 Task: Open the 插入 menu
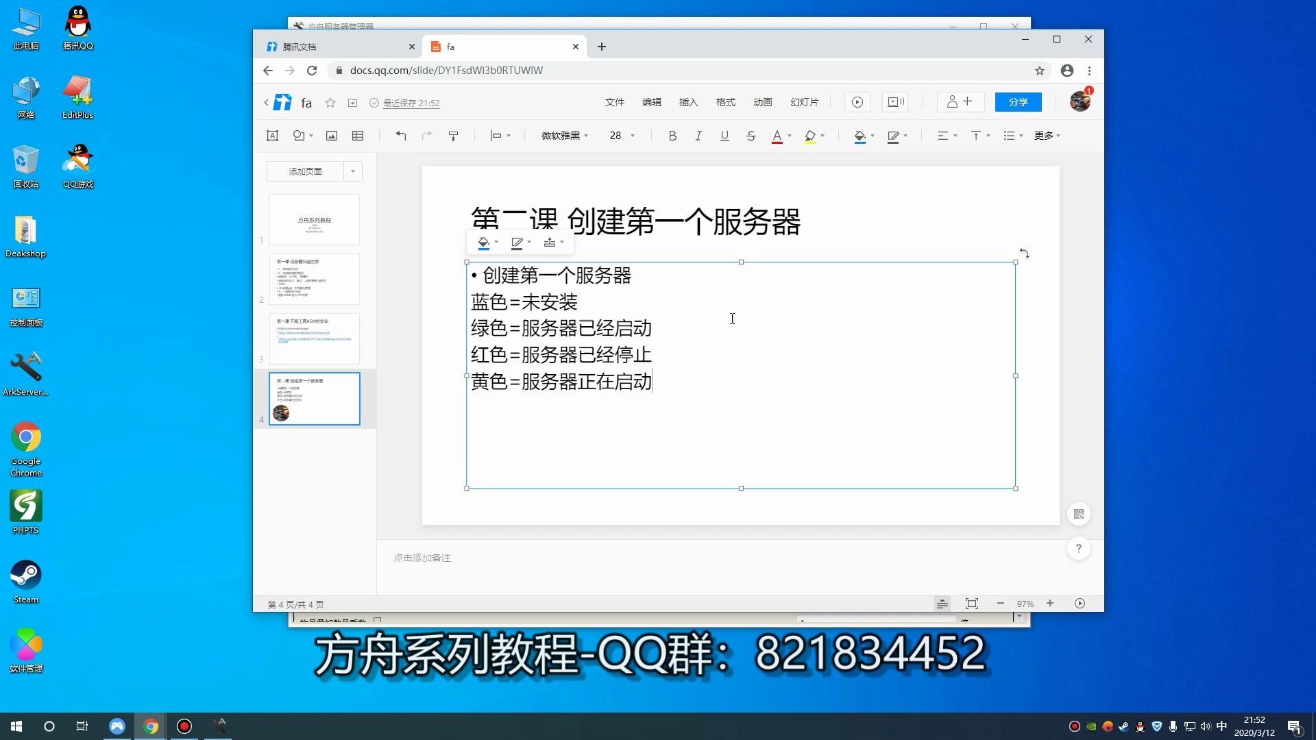pos(688,102)
